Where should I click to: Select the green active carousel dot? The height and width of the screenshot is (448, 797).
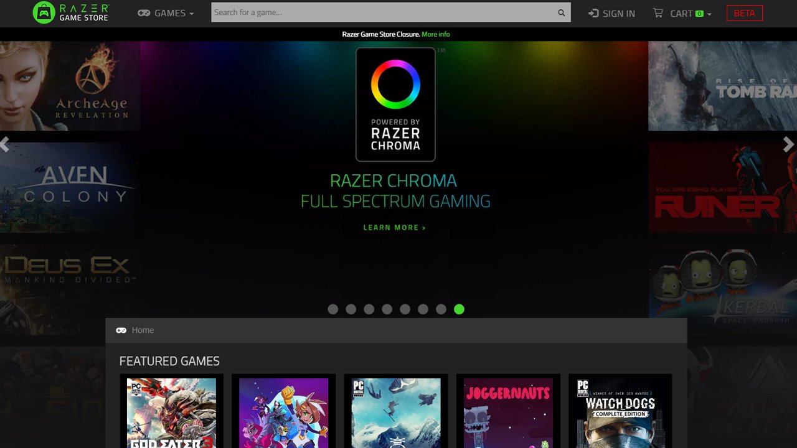pyautogui.click(x=460, y=309)
